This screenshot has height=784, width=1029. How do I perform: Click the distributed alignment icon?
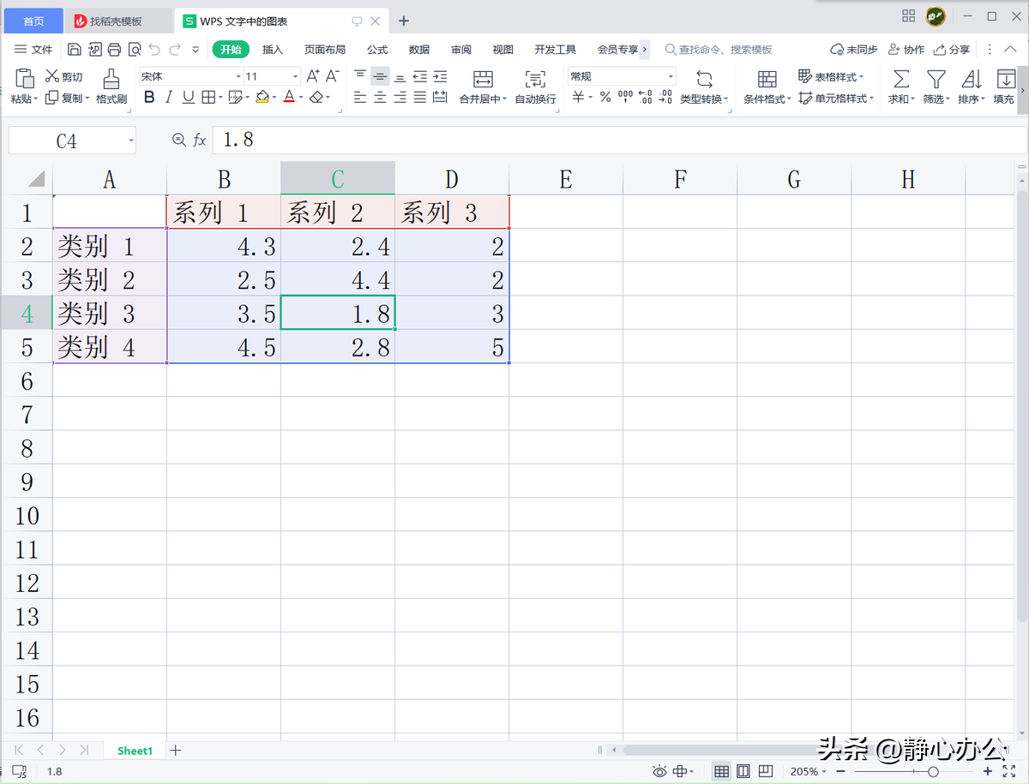click(440, 98)
